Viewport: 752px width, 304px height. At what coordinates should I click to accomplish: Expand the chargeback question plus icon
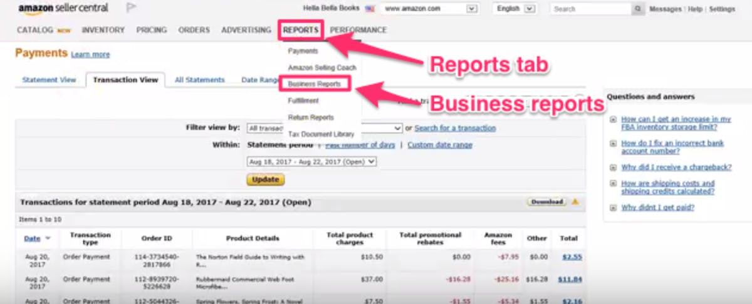click(613, 168)
